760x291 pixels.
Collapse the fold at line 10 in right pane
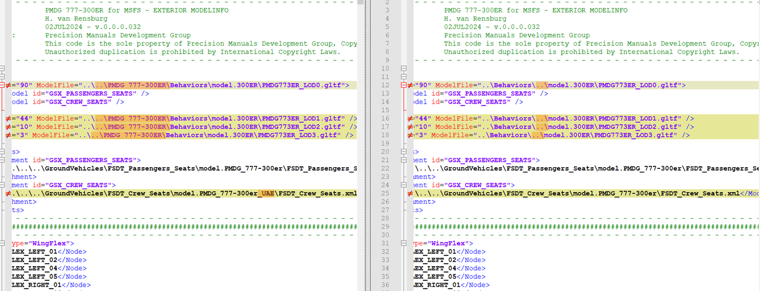(x=404, y=69)
